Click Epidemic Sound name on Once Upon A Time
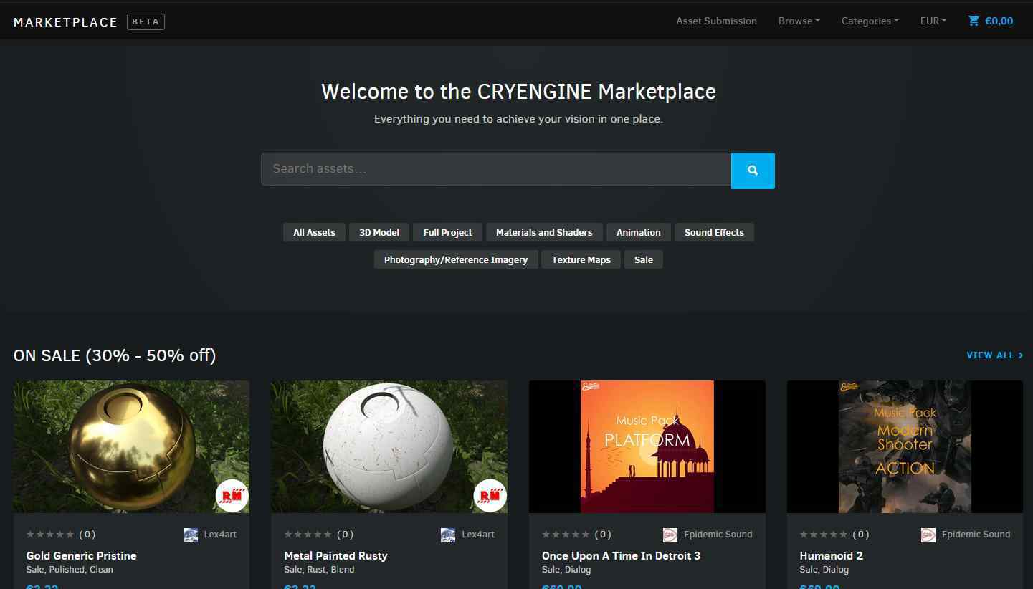 (x=718, y=535)
